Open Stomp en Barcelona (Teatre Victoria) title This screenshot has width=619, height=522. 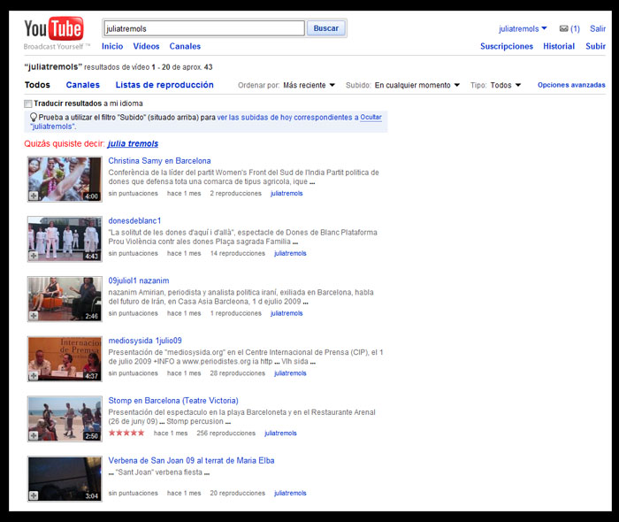click(x=173, y=401)
